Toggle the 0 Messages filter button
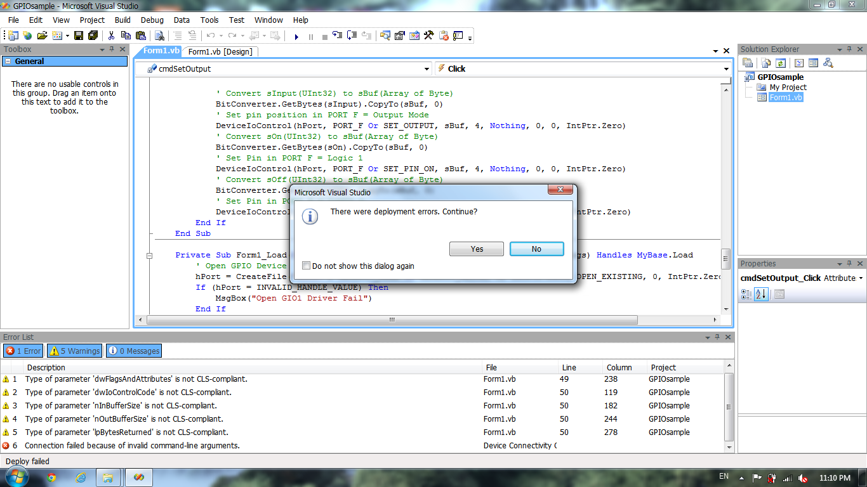Viewport: 867px width, 487px height. tap(134, 351)
